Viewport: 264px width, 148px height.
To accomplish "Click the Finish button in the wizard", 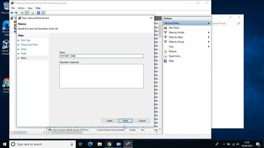I will [x=125, y=120].
